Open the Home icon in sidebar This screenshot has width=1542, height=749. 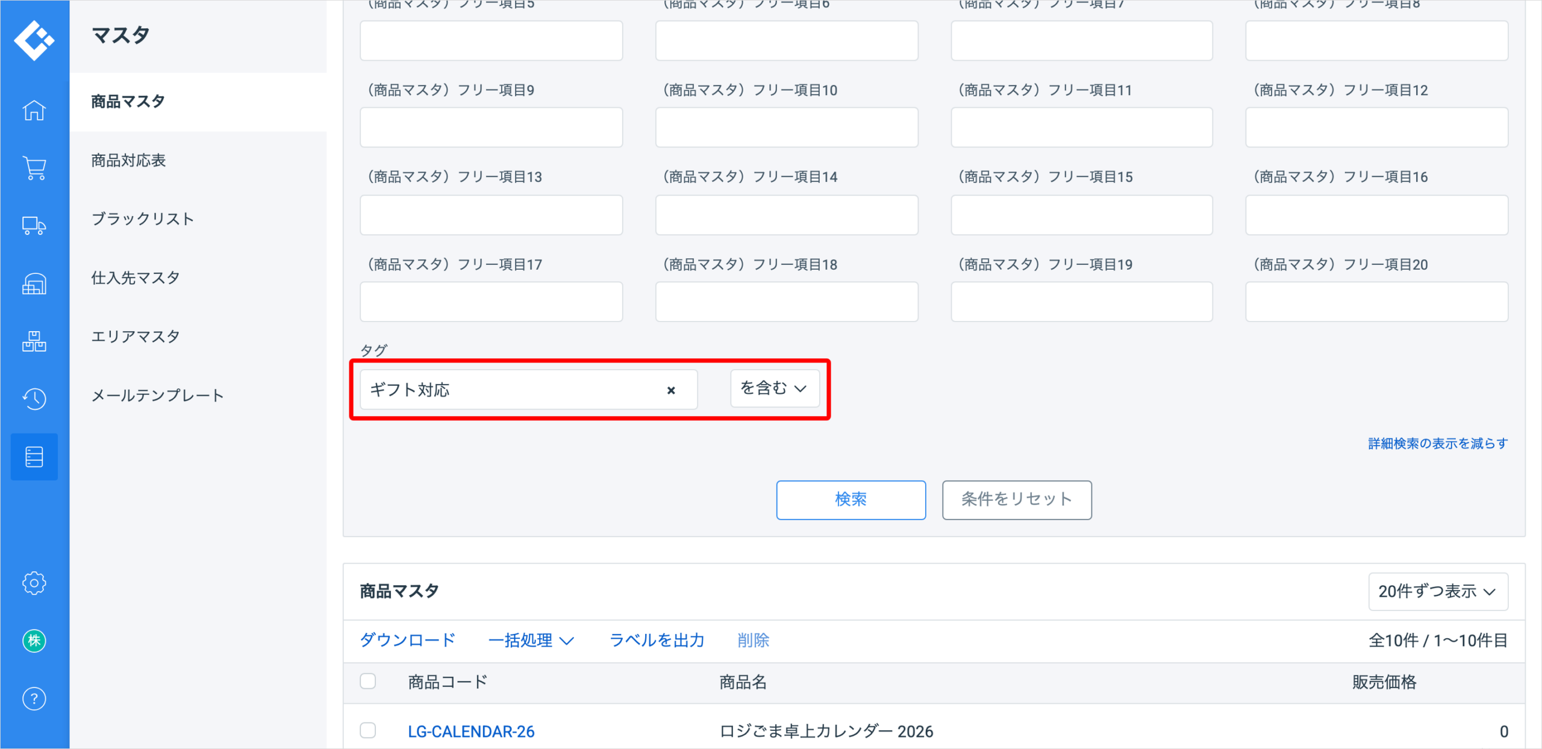pos(34,110)
